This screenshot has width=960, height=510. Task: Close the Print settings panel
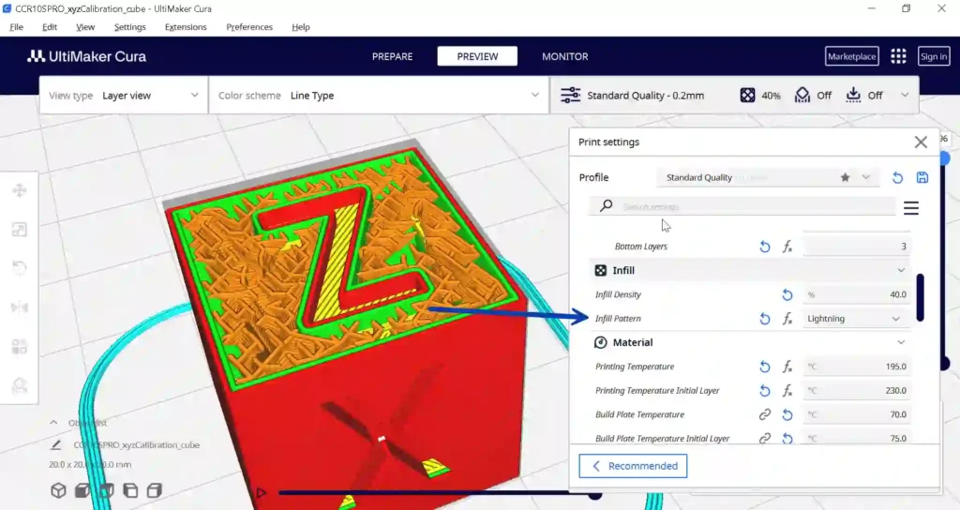(x=921, y=142)
